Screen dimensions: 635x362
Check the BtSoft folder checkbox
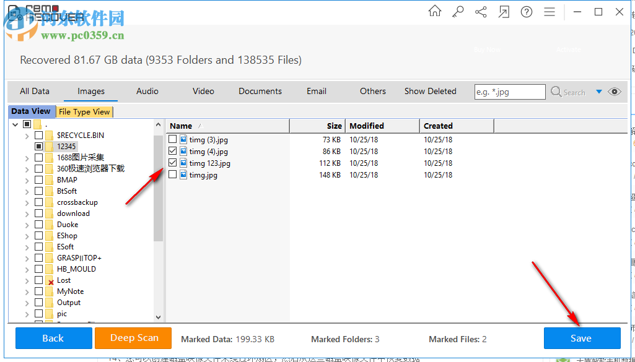(38, 191)
